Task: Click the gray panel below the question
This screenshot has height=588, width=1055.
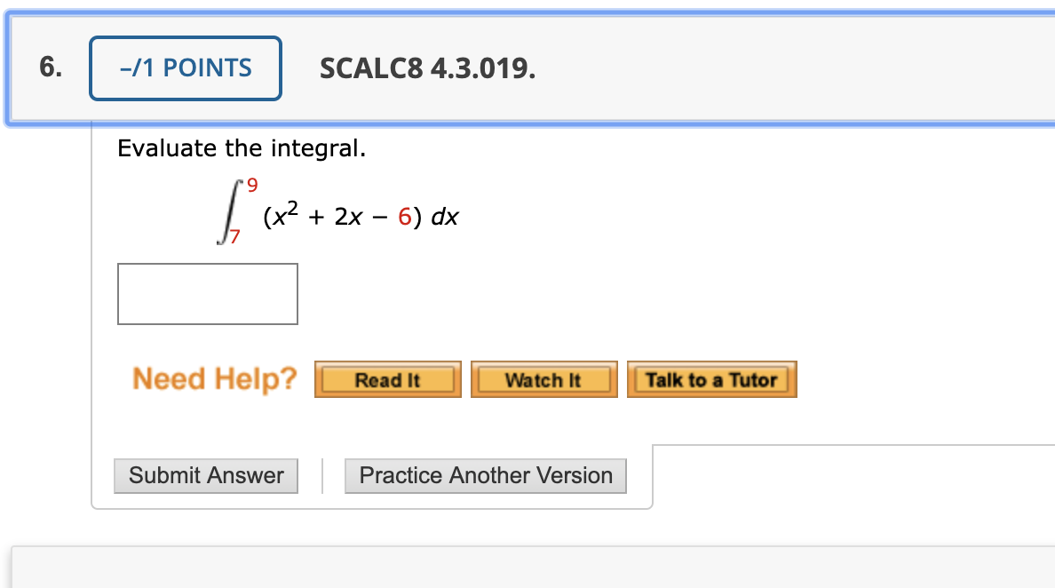Action: point(527,568)
